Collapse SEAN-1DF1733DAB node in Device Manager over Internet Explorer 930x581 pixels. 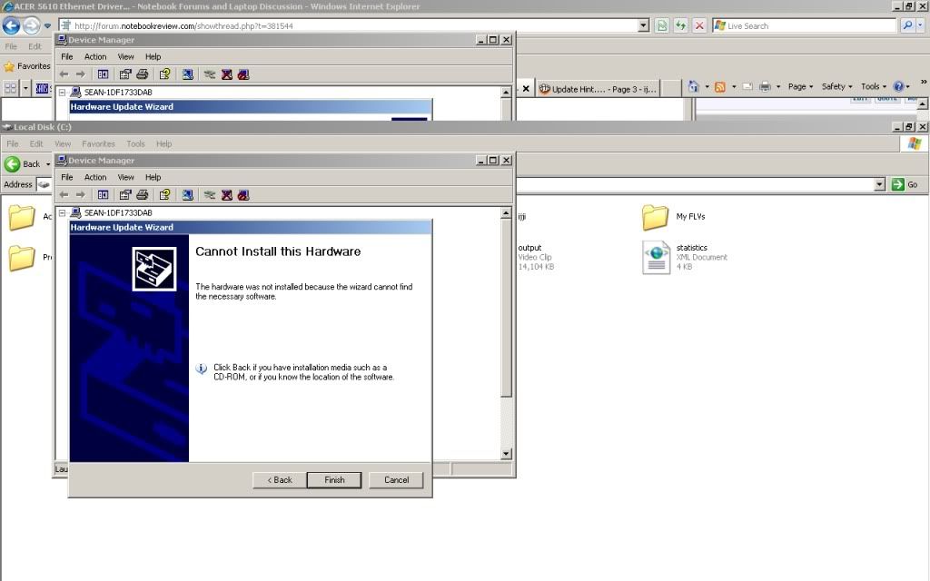(x=62, y=93)
